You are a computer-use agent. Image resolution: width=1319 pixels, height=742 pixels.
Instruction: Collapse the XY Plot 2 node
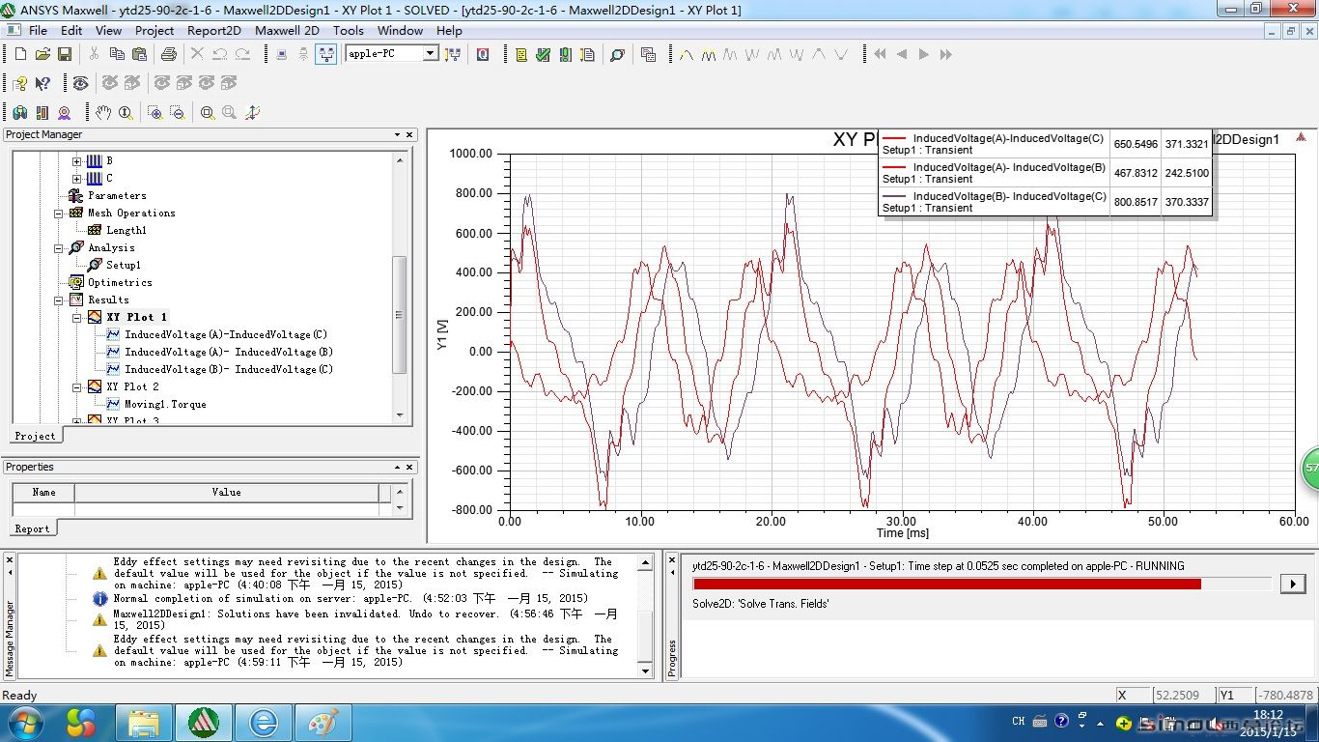pyautogui.click(x=77, y=386)
